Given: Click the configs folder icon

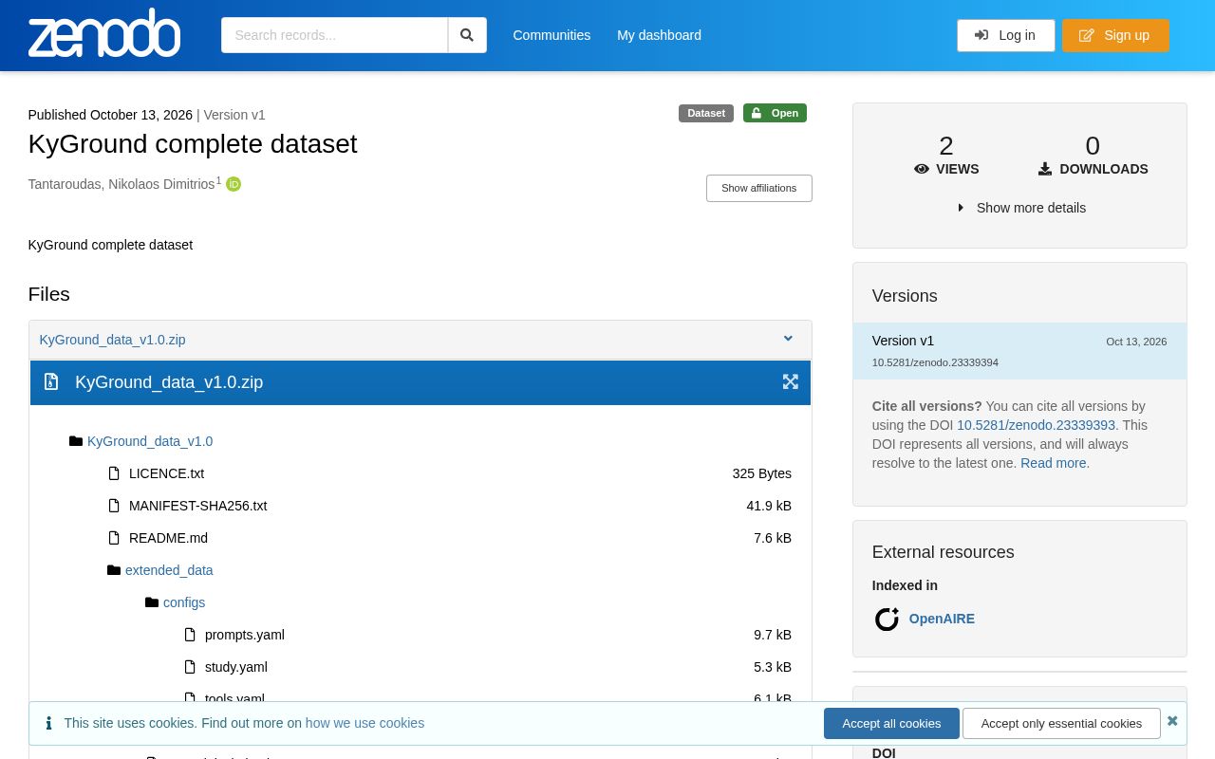Looking at the screenshot, I should click(x=152, y=602).
